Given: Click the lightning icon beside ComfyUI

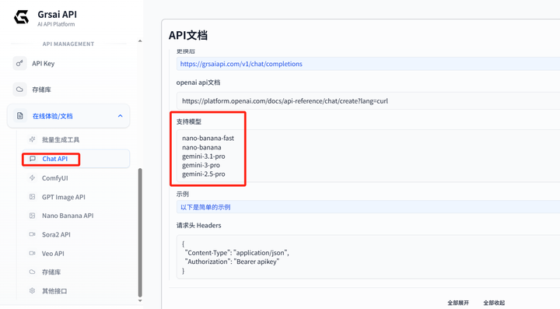Looking at the screenshot, I should point(32,178).
